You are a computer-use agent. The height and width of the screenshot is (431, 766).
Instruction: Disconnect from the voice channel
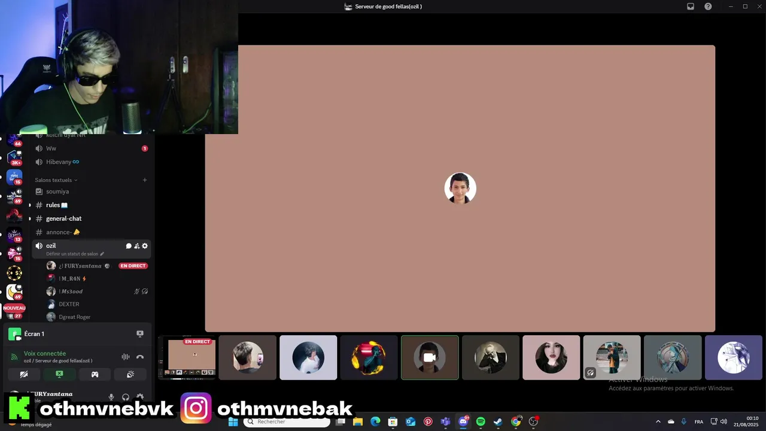click(x=140, y=357)
